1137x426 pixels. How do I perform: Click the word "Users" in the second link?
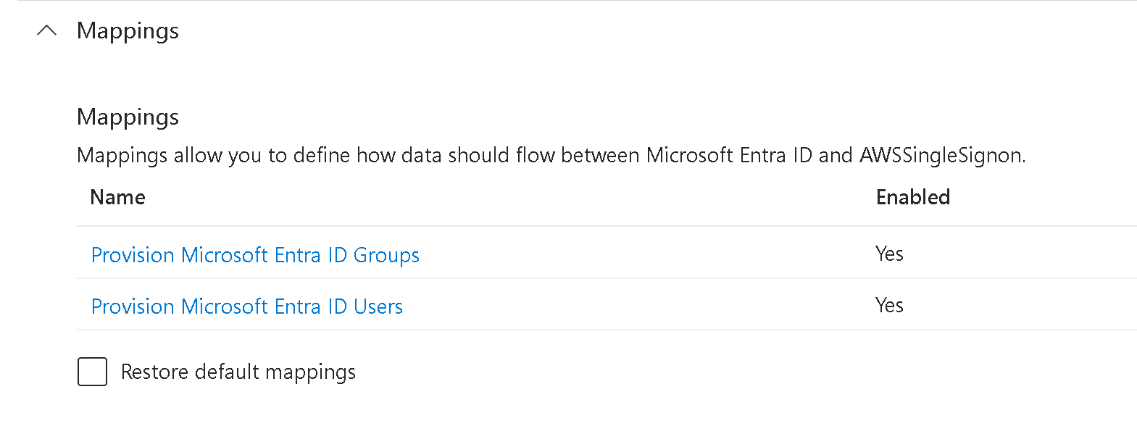pyautogui.click(x=378, y=306)
